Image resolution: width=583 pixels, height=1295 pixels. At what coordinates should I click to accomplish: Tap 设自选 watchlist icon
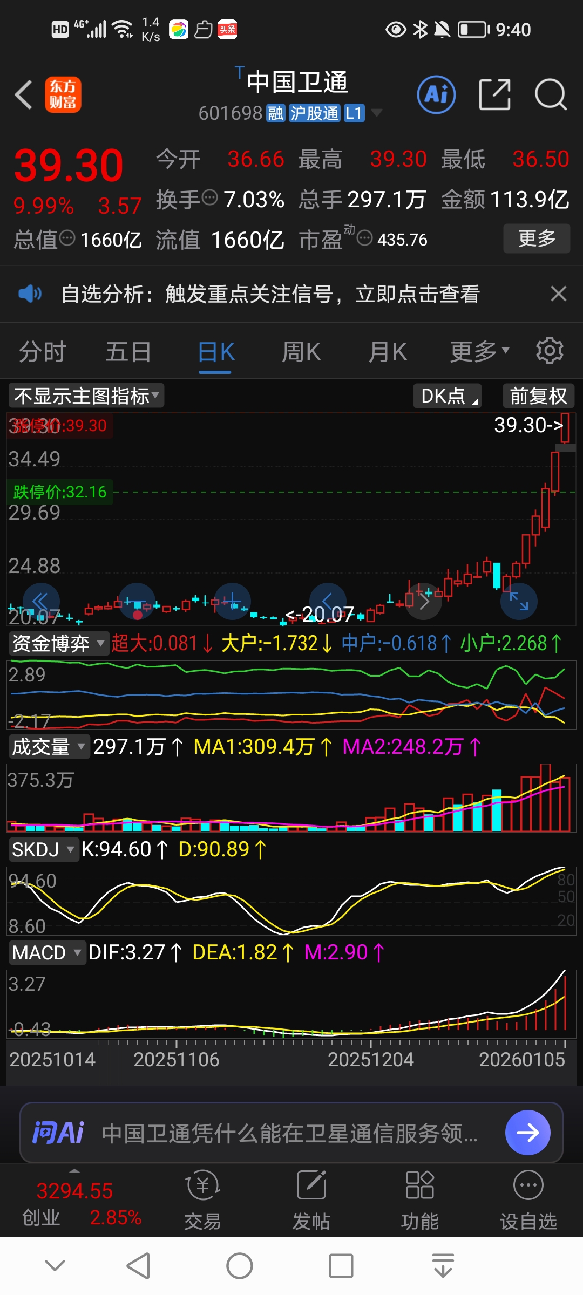528,1200
